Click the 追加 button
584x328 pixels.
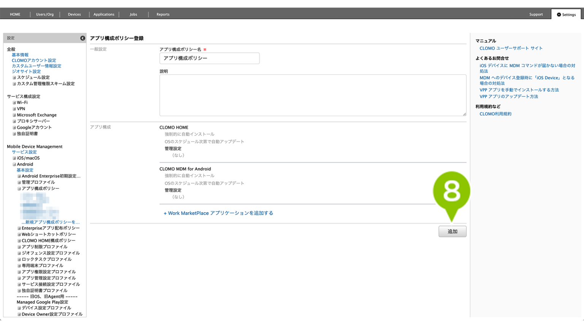tap(452, 232)
